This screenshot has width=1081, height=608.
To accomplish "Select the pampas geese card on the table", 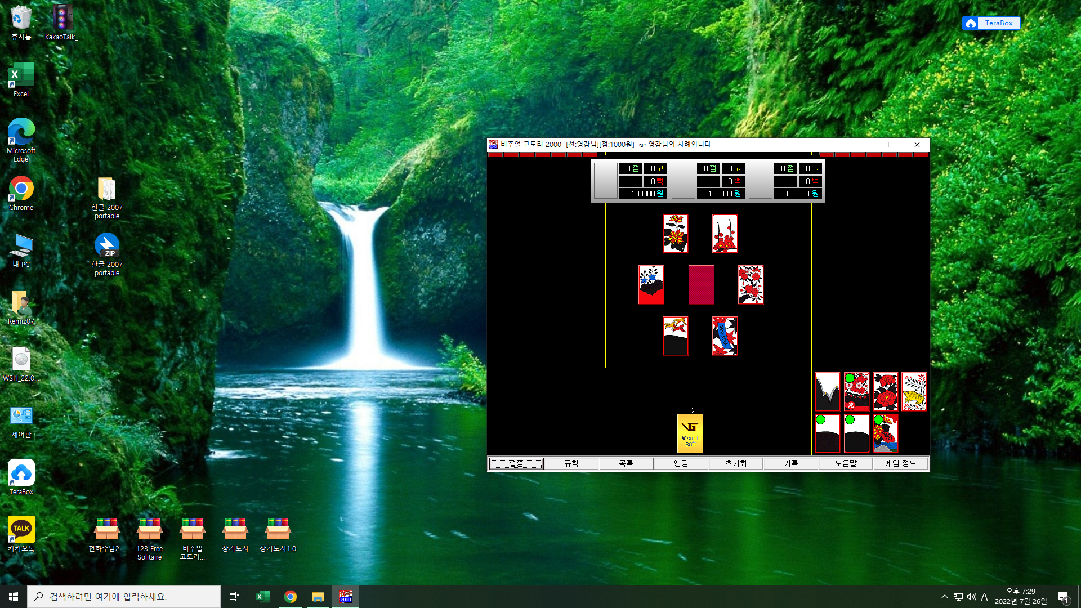I will point(675,336).
